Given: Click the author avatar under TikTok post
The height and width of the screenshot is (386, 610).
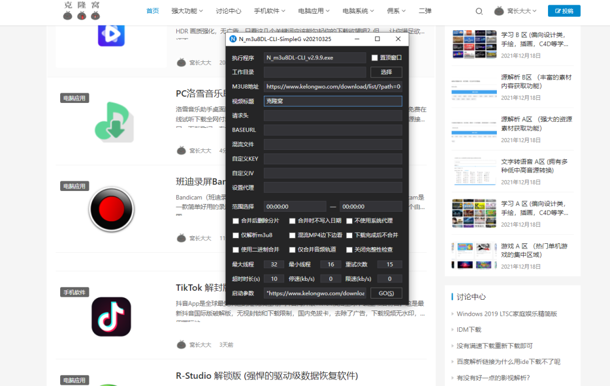Looking at the screenshot, I should click(x=181, y=344).
